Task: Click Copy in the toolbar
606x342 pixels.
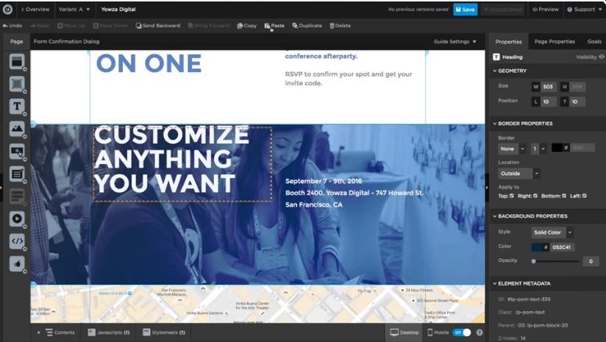Action: point(246,26)
